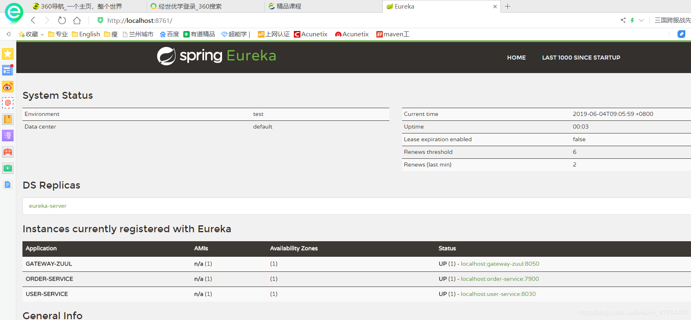691x320 pixels.
Task: Expand the dropdown arrow beside lightning icon
Action: (x=641, y=20)
